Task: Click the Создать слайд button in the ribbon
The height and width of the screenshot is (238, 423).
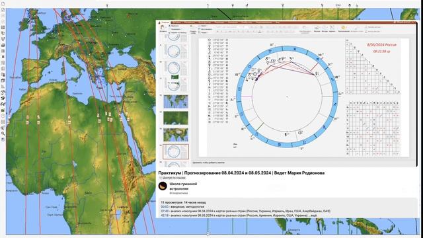Action: [x=193, y=29]
